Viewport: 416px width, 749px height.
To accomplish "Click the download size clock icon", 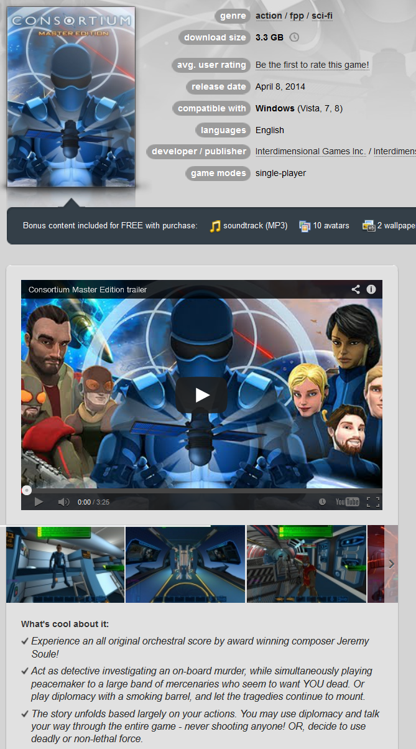I will 295,37.
